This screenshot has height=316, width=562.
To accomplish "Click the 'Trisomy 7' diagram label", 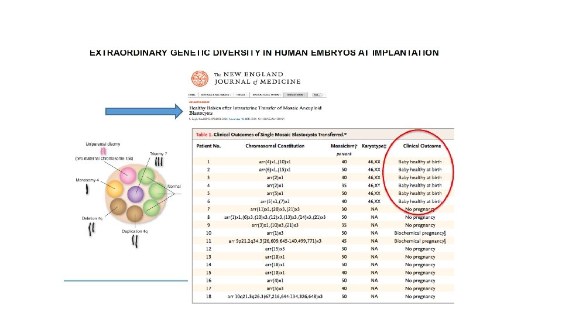I will [x=158, y=154].
